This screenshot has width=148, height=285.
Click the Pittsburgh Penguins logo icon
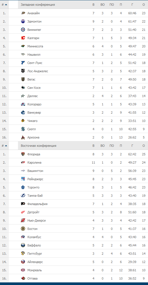click(23, 253)
